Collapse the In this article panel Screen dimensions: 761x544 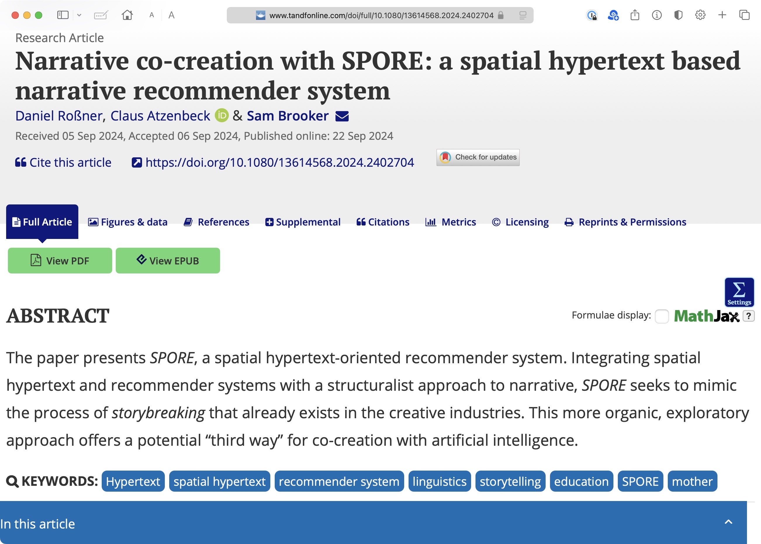[729, 522]
